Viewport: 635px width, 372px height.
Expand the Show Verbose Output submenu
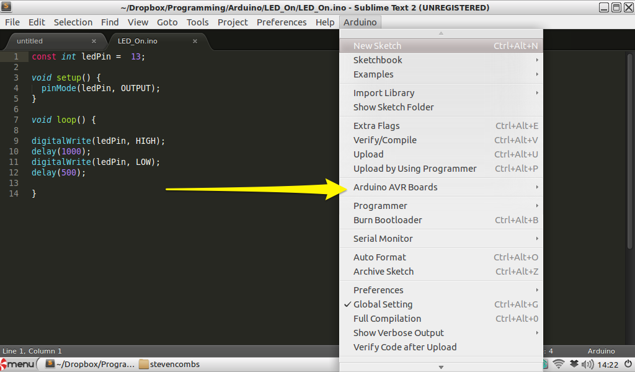click(441, 333)
